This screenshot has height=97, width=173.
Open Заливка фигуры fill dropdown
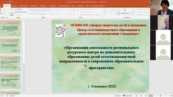pos(144,9)
